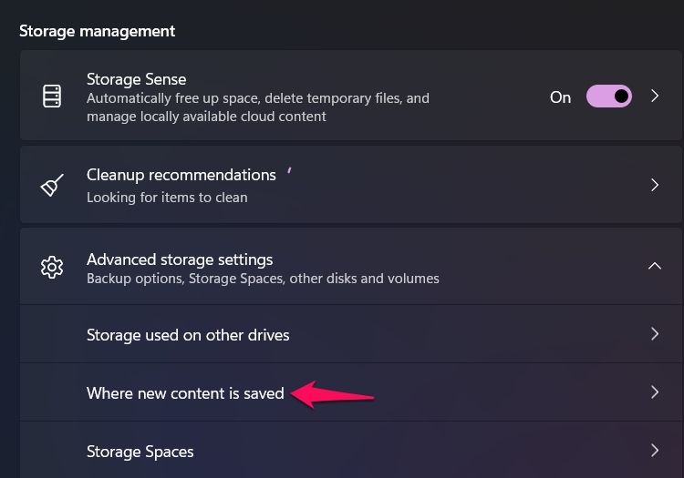Click the Storage Sense title text
684x478 pixels.
tap(137, 79)
